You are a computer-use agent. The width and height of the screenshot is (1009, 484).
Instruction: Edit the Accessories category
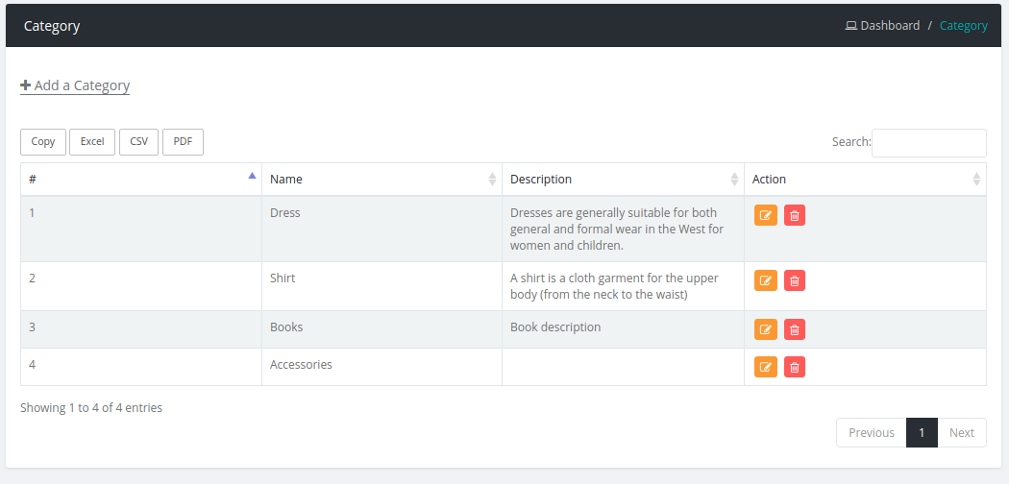pyautogui.click(x=765, y=367)
